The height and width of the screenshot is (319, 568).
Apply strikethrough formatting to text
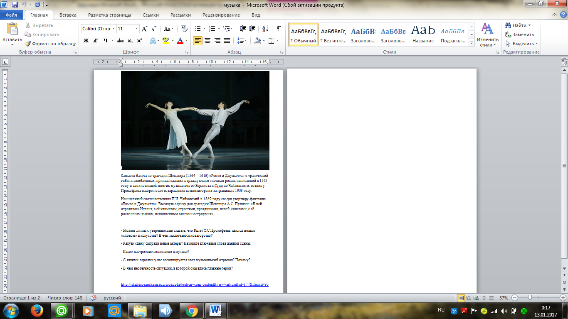click(120, 41)
